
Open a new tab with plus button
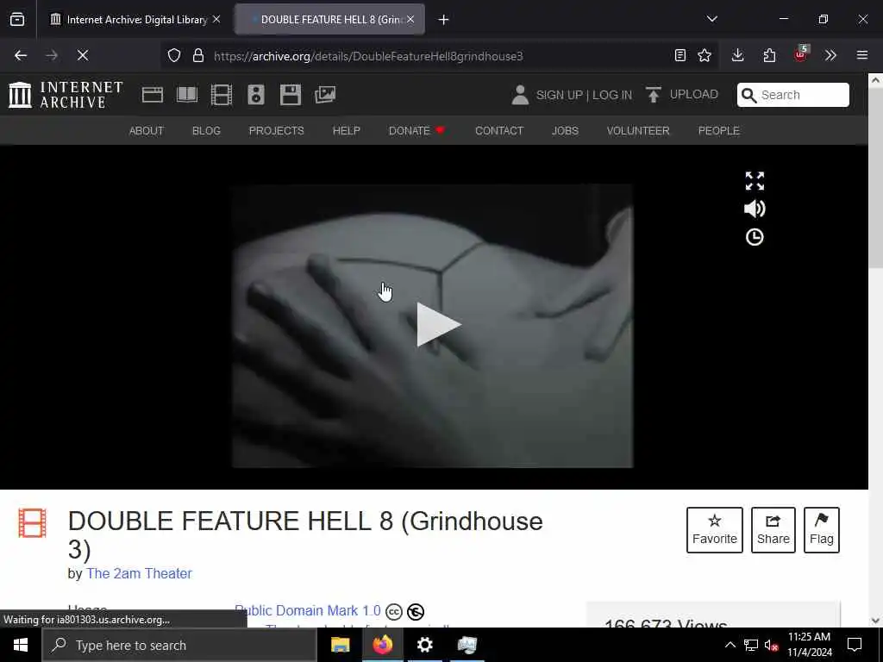click(444, 20)
